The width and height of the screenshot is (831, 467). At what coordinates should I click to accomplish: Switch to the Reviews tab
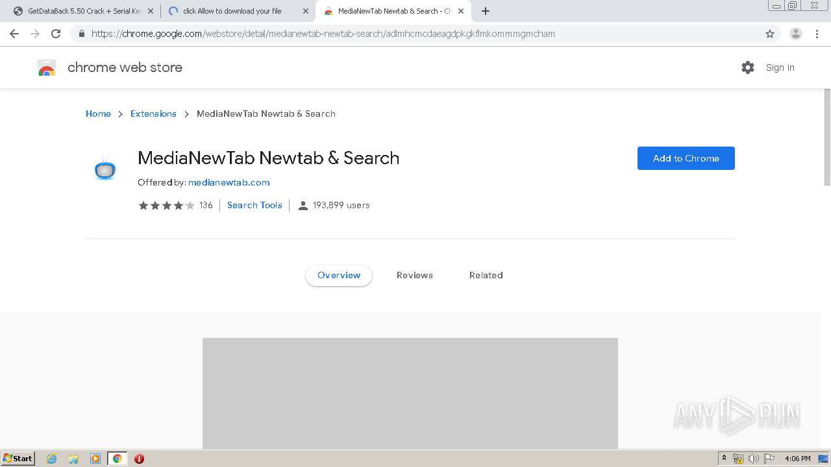414,275
